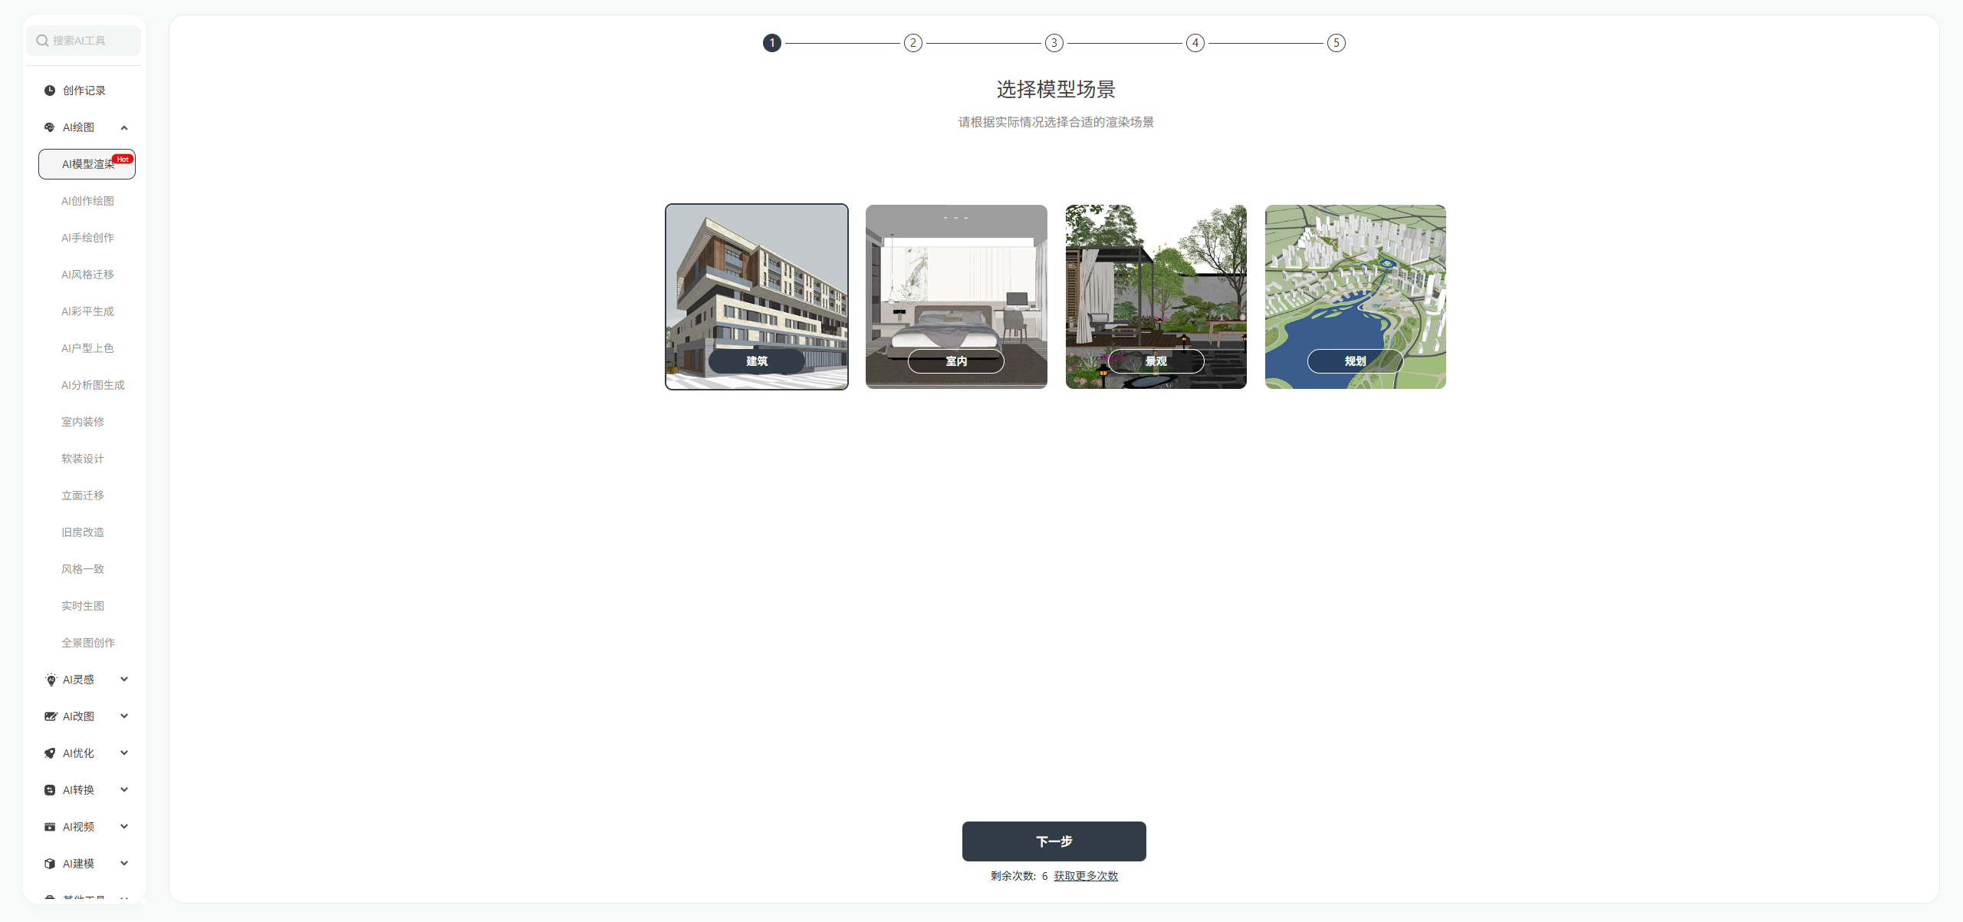Image resolution: width=1963 pixels, height=922 pixels.
Task: Click the palette icon beside AI绘图
Action: click(x=50, y=127)
